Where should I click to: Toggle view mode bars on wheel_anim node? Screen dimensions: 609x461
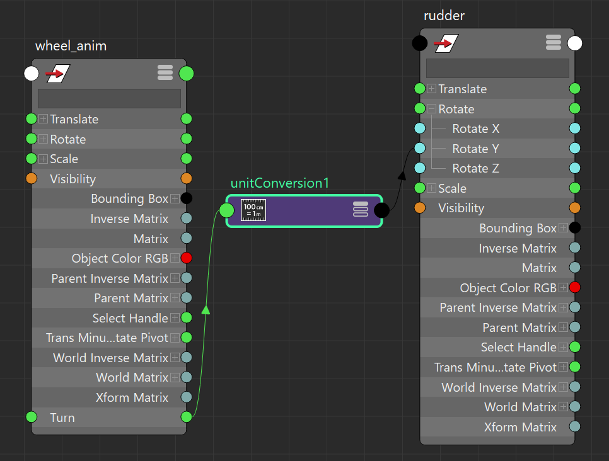coord(165,73)
